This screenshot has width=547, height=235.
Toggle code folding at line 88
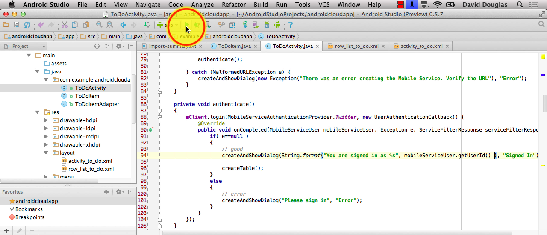pyautogui.click(x=159, y=117)
